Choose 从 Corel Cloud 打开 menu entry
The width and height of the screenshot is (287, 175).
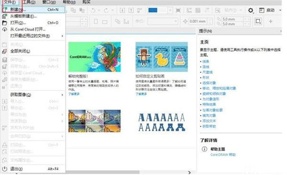coord(33,29)
